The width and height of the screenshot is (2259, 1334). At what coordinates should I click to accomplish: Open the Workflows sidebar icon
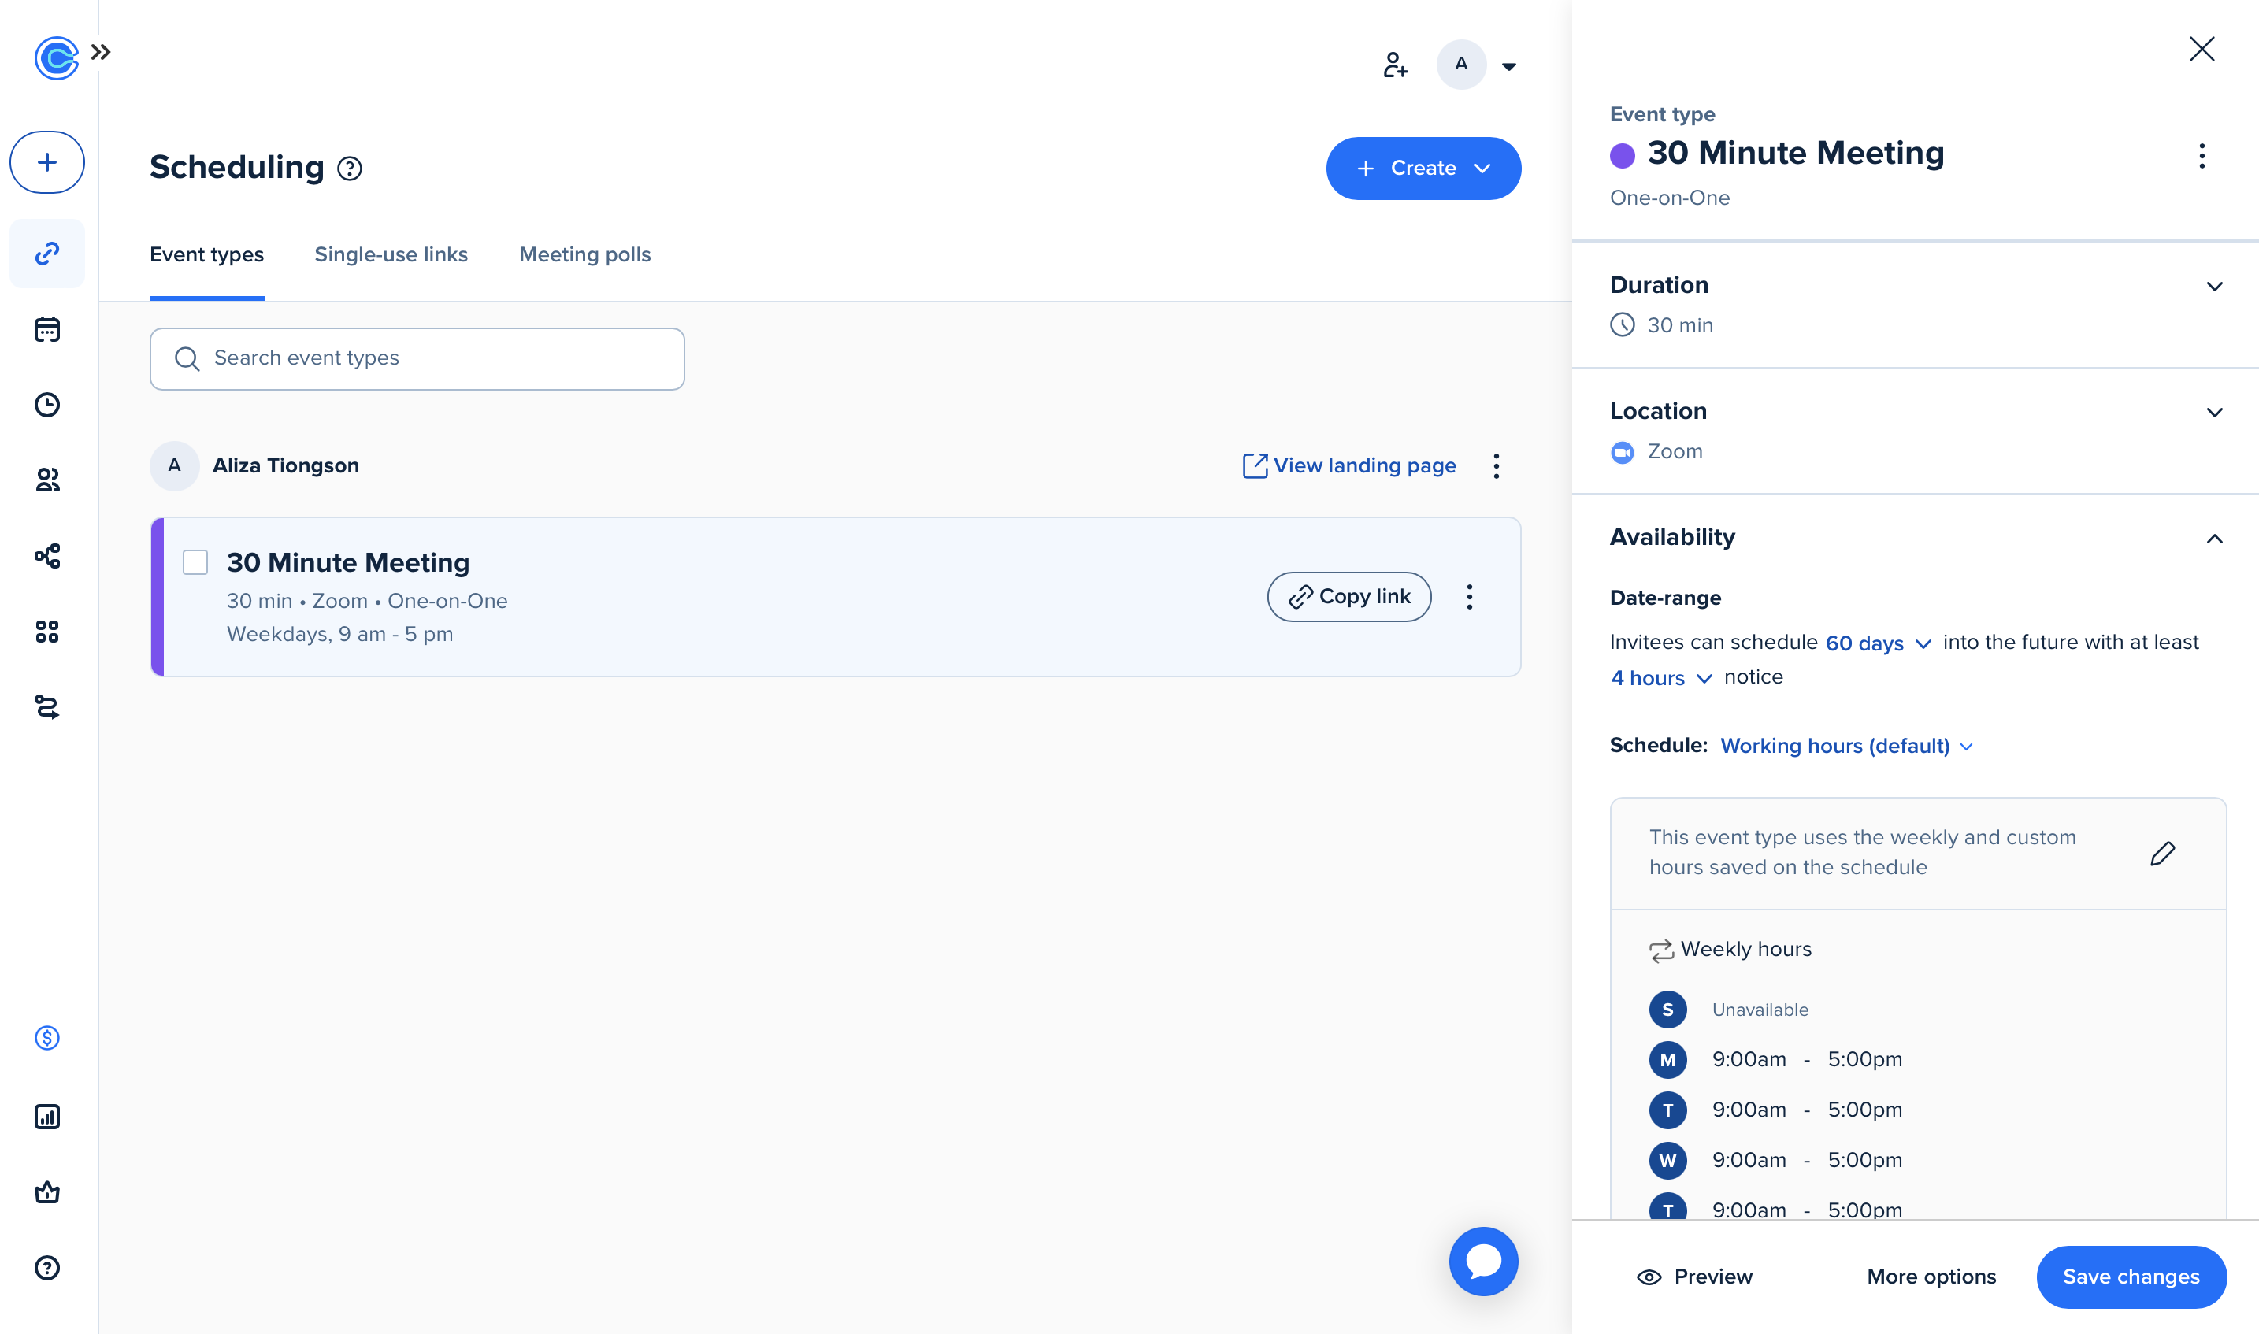[x=46, y=555]
